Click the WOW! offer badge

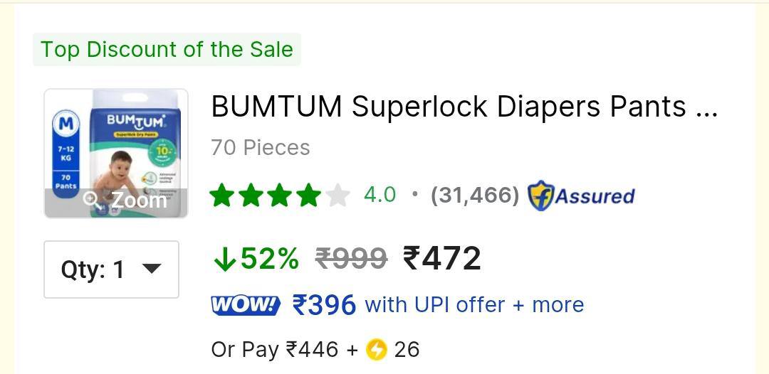point(245,305)
